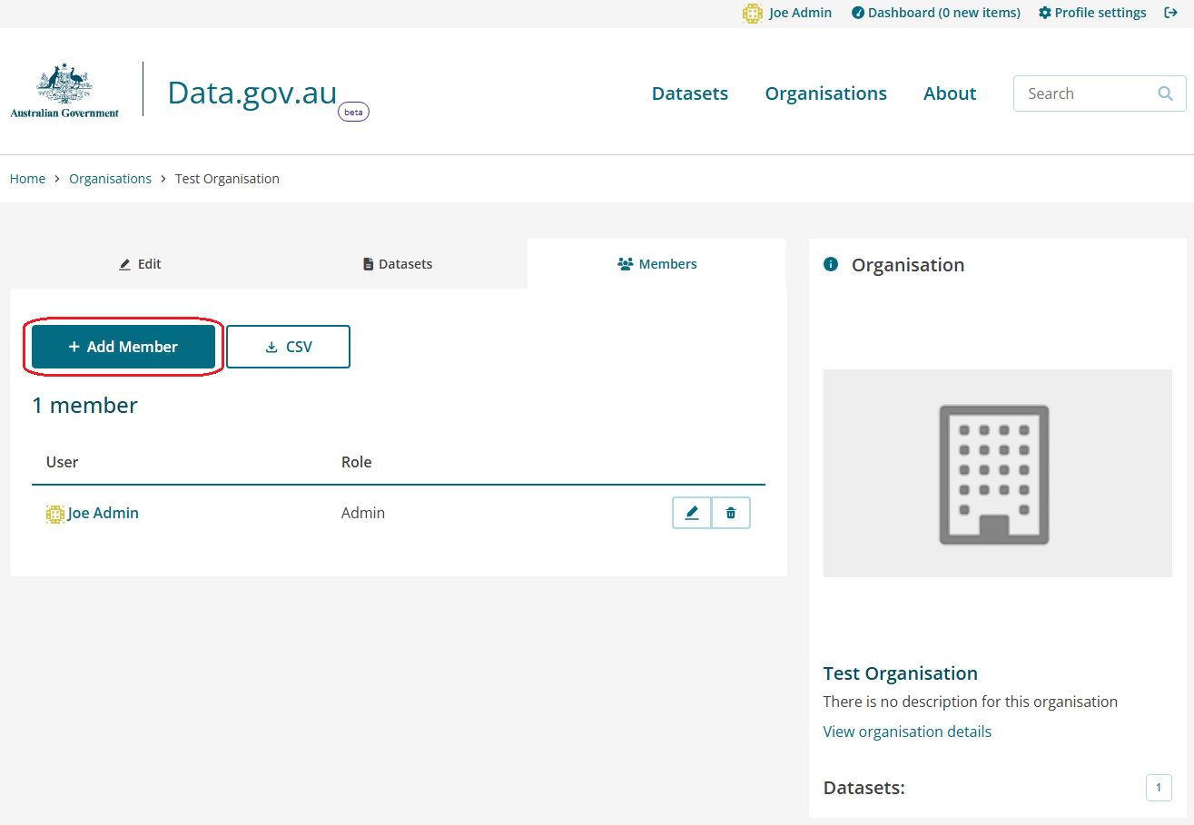Screen dimensions: 1194x825
Task: Click the pencil edit icon for Joe Admin
Action: [x=692, y=513]
